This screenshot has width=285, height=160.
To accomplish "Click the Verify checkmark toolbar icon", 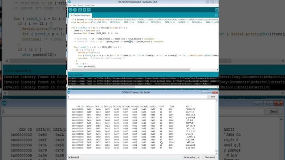I will 70,10.
